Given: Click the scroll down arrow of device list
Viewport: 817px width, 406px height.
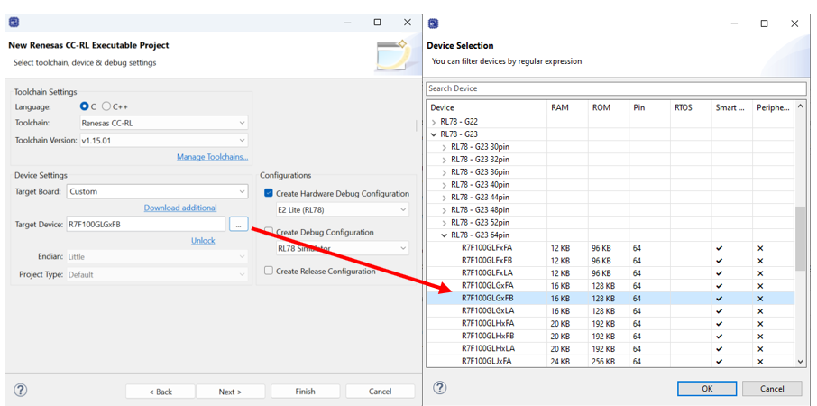Looking at the screenshot, I should [801, 362].
